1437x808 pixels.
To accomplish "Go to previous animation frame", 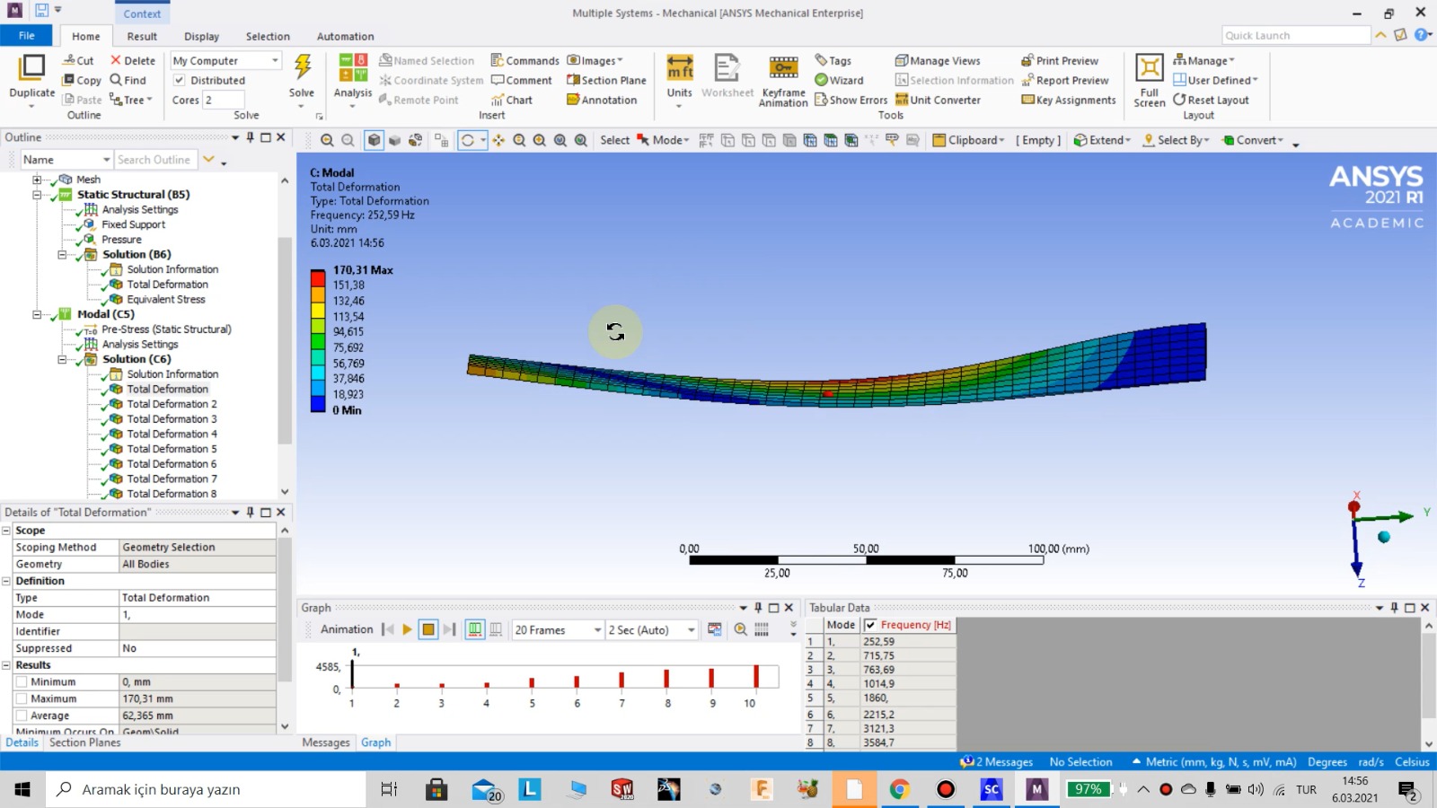I will (x=387, y=629).
